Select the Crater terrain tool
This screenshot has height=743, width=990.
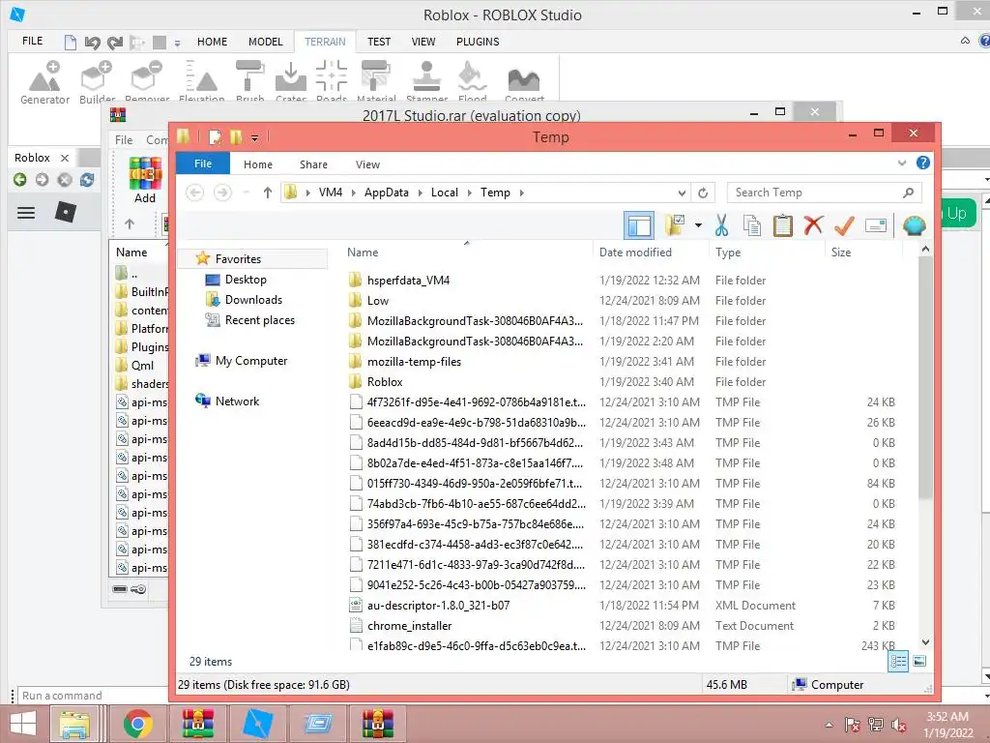coord(290,82)
